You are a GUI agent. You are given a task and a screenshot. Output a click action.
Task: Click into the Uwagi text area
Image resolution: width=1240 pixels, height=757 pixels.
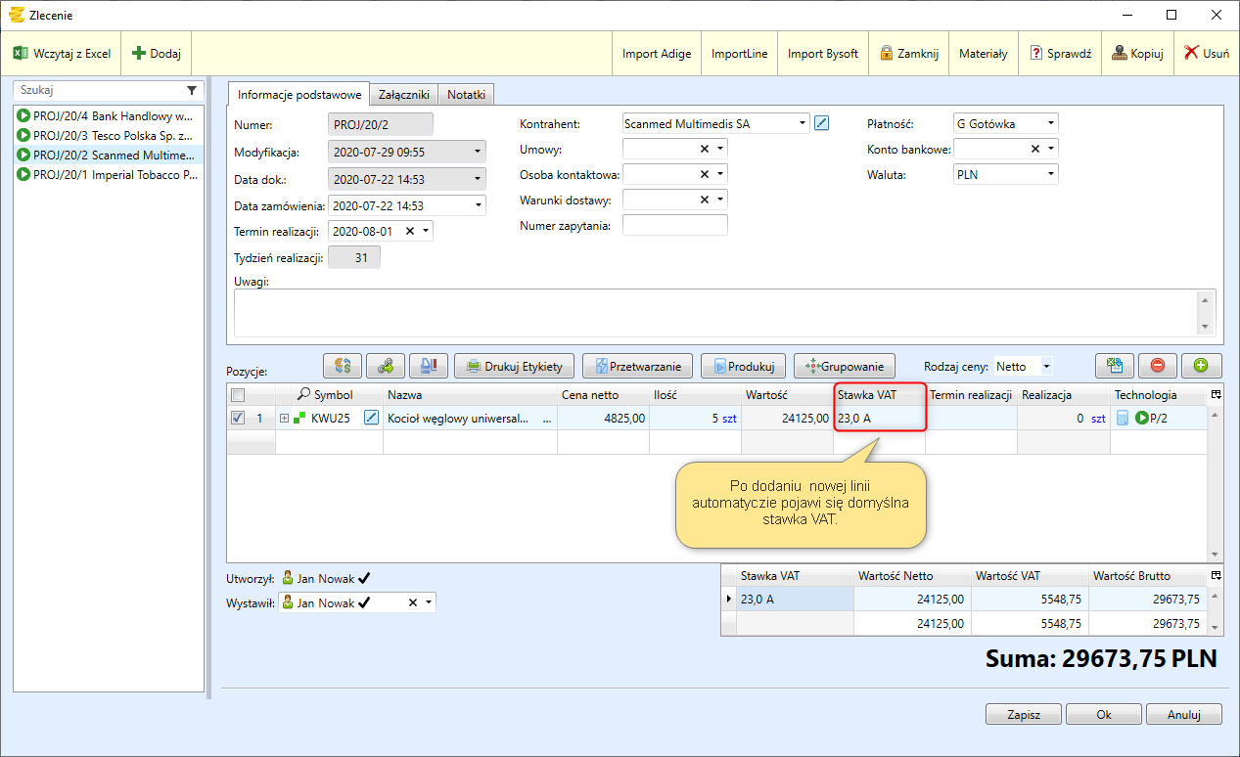(x=714, y=313)
